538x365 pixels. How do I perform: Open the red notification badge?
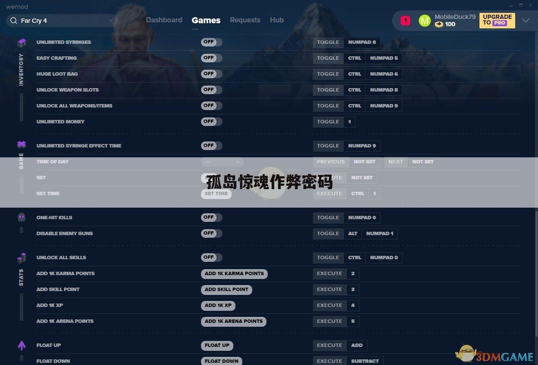405,21
